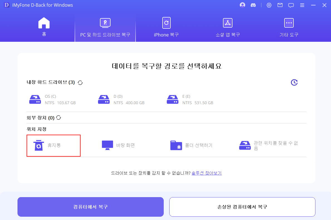The image size is (331, 220).
Task: Select the OS (C) drive icon
Action: coord(35,99)
